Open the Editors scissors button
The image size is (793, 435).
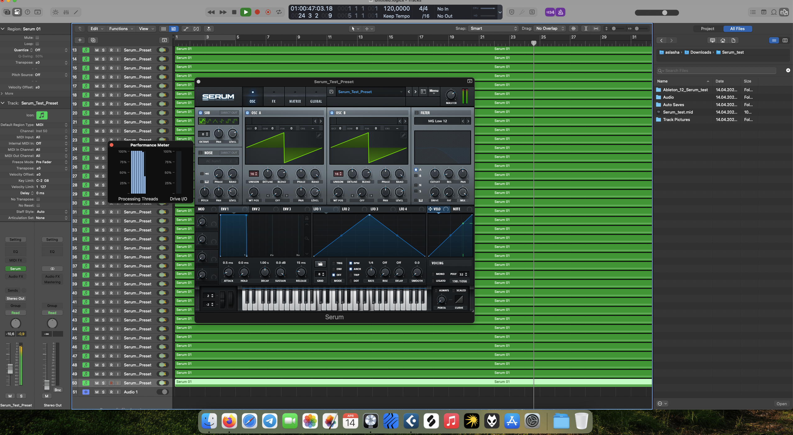point(76,12)
